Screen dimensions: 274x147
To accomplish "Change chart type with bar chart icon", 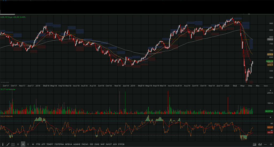I will click(260, 144).
